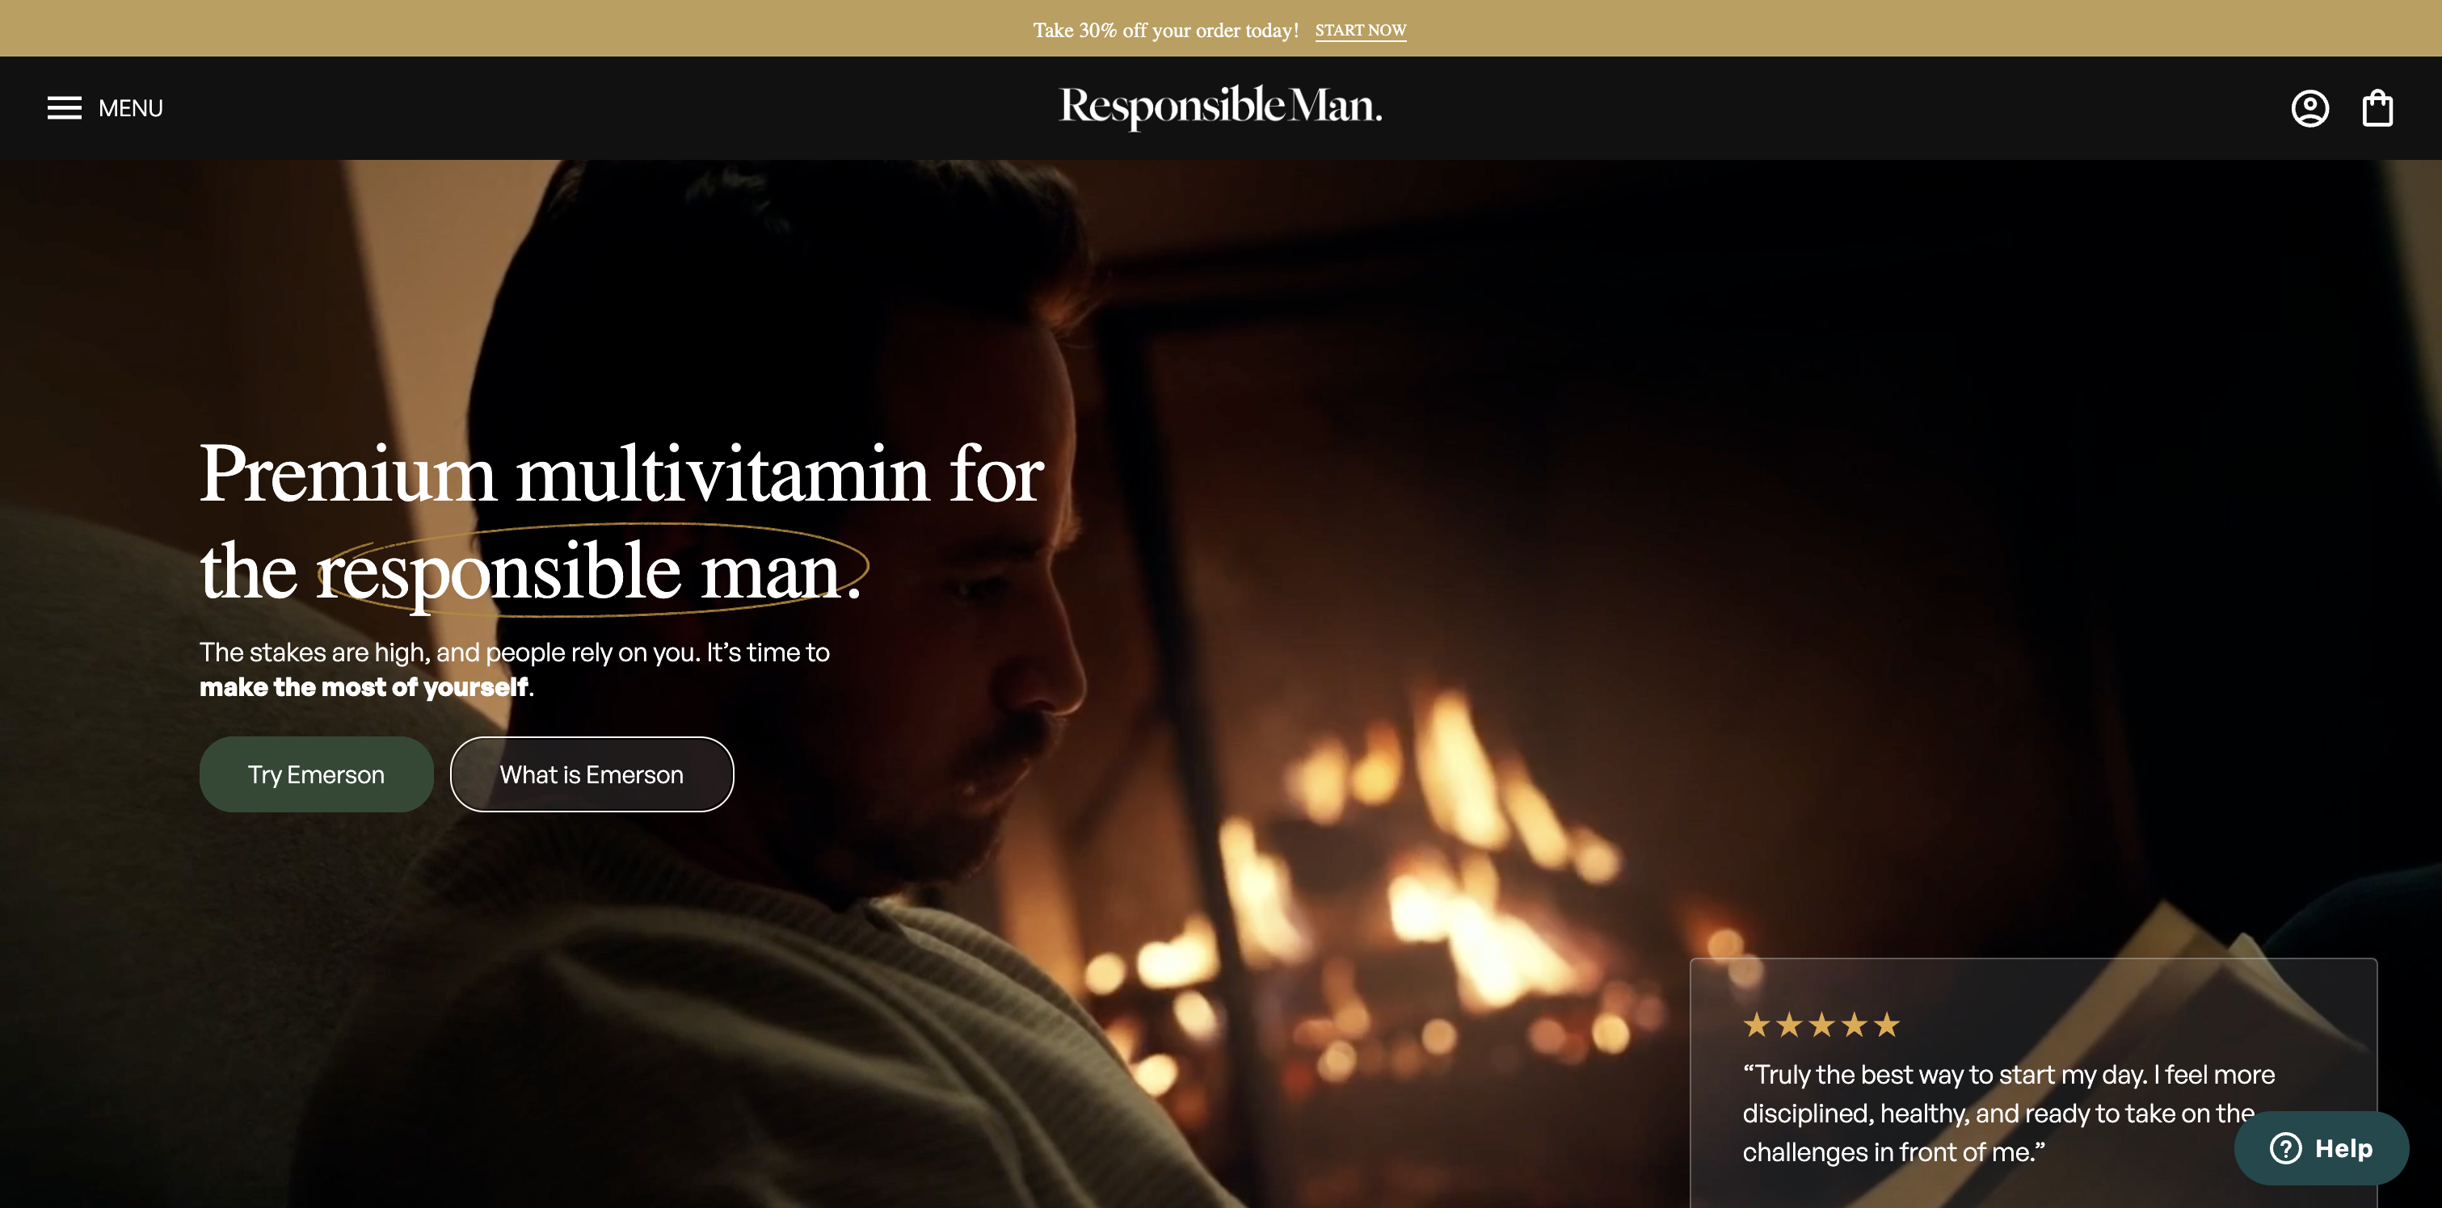Click the fifth gold review star
The image size is (2442, 1208).
1887,1024
